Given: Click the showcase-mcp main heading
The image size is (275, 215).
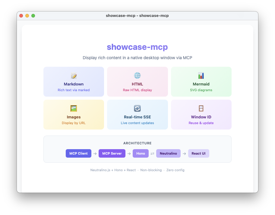Looking at the screenshot, I should [x=137, y=47].
